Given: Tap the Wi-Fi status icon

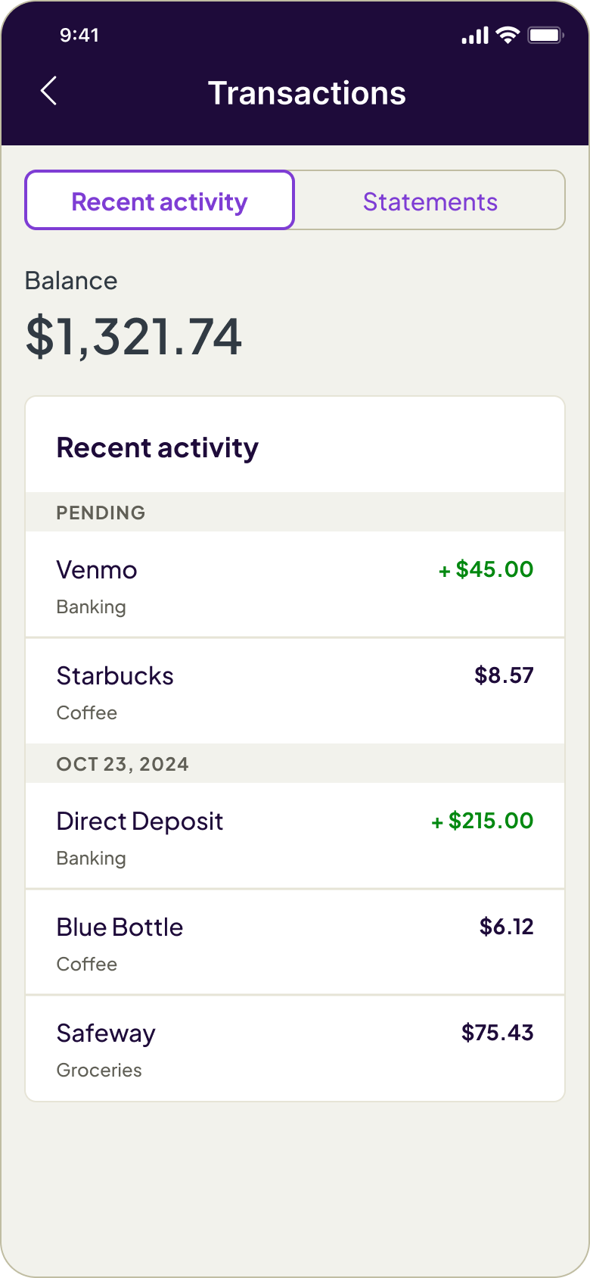Looking at the screenshot, I should (508, 36).
